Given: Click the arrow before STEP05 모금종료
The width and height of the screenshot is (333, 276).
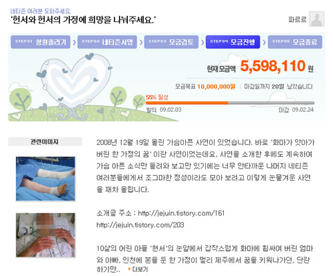Looking at the screenshot, I should [264, 42].
